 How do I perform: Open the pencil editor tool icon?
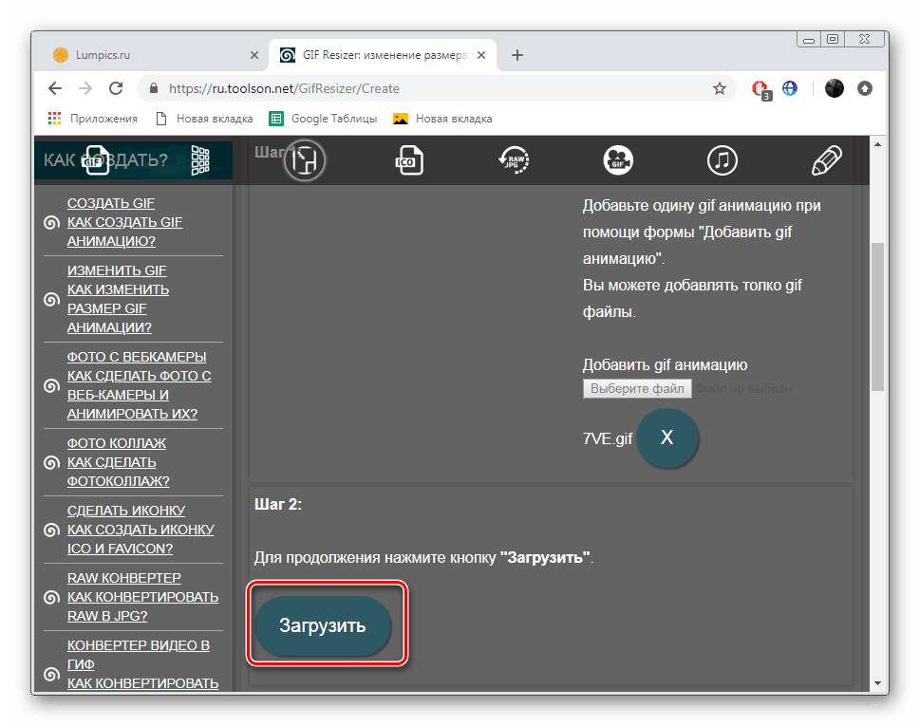point(826,160)
